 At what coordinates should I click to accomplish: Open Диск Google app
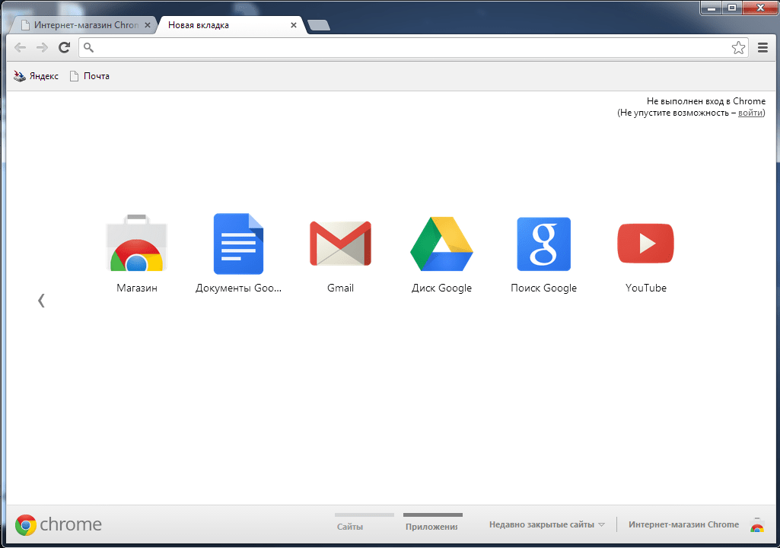click(x=441, y=244)
